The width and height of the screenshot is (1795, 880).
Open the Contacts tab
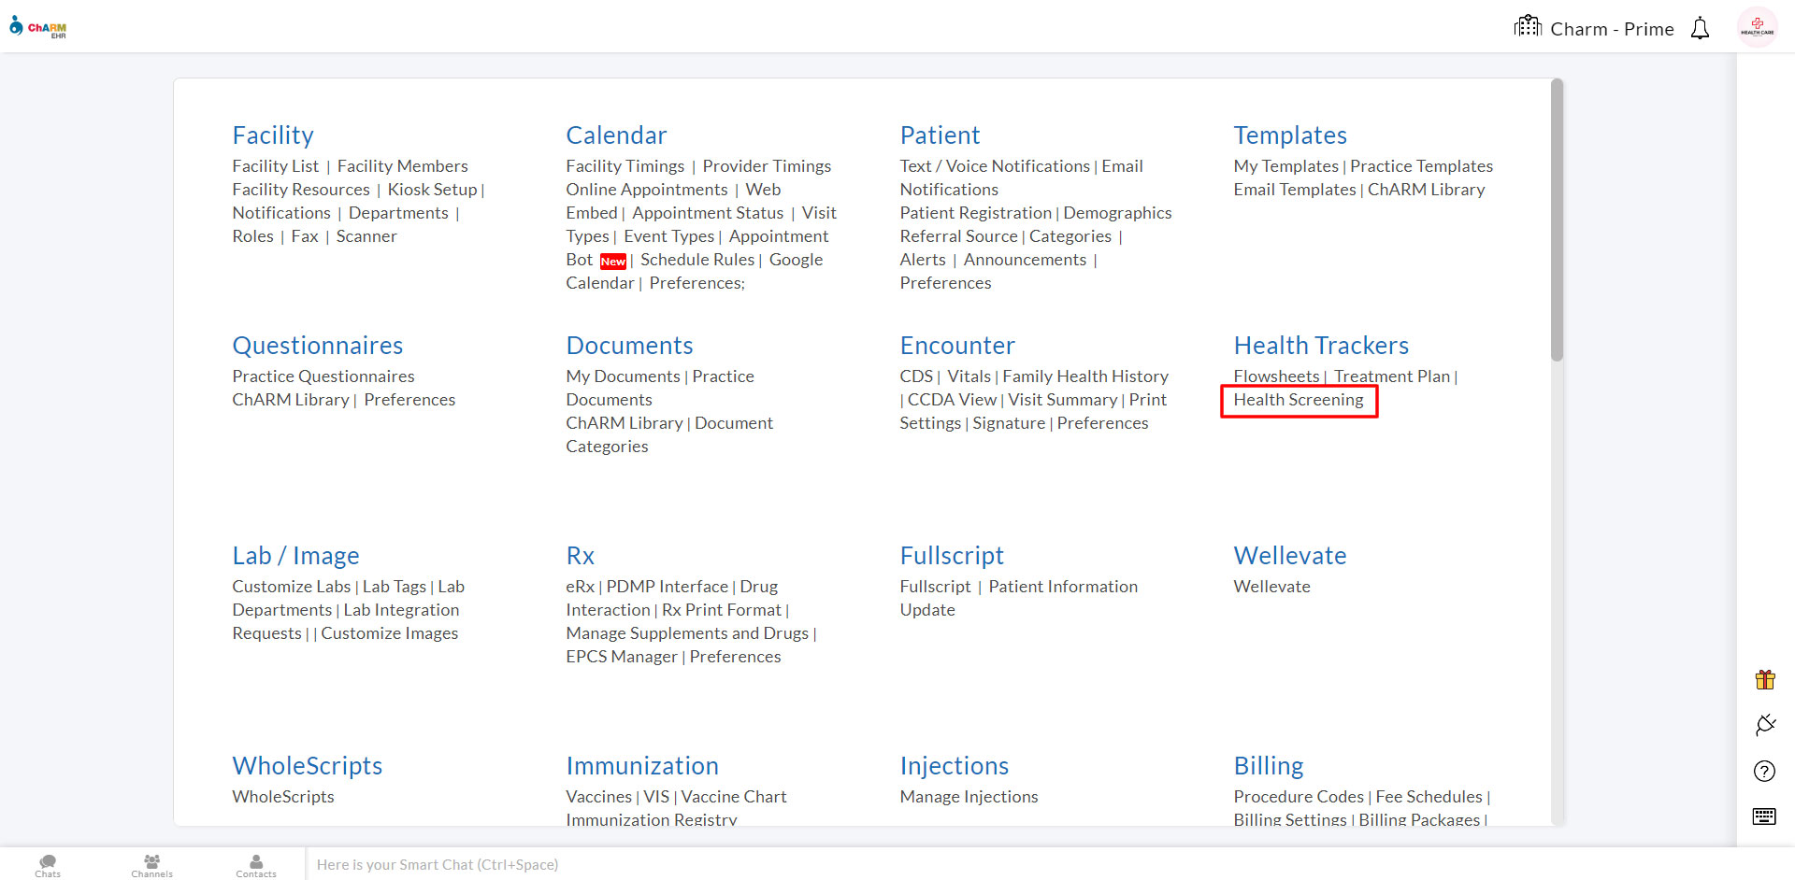(x=256, y=865)
